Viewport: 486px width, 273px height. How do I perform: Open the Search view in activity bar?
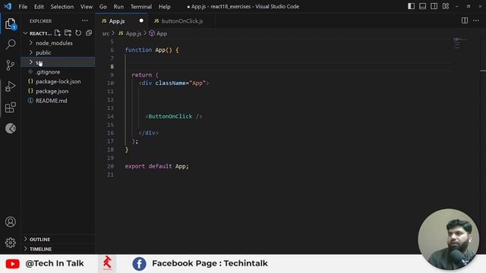[x=10, y=45]
